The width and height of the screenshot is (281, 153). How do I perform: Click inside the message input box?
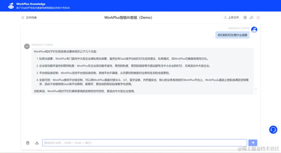coord(144,143)
